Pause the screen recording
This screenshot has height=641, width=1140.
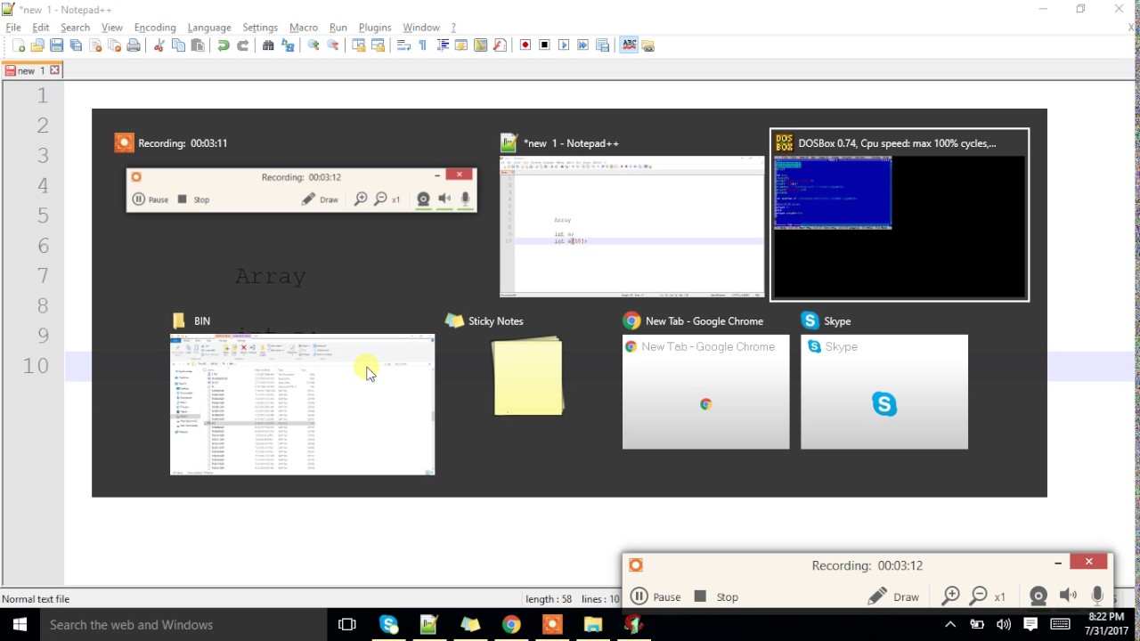[x=656, y=596]
